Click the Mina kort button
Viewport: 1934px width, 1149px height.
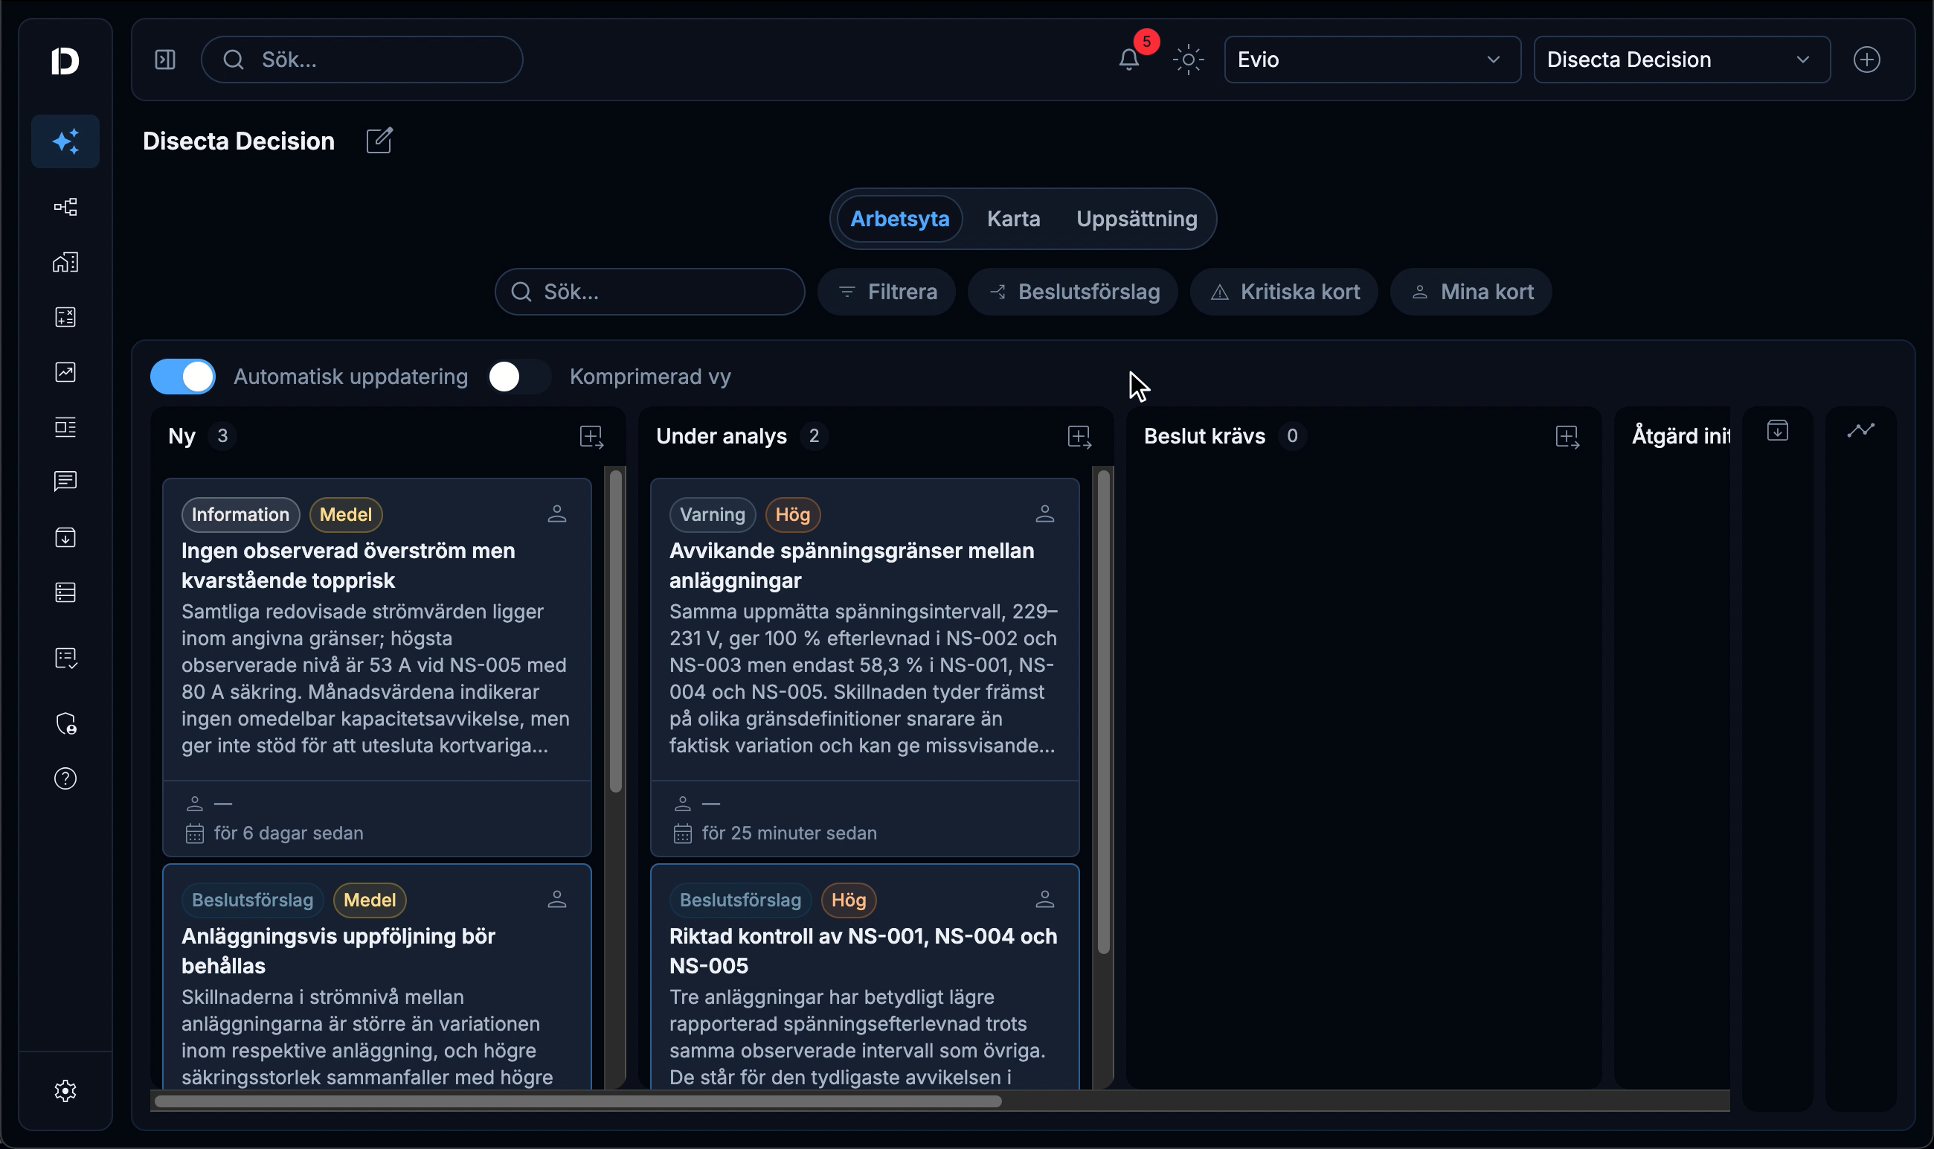point(1471,292)
